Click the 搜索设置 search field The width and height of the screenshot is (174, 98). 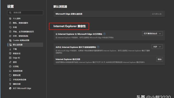tap(25, 13)
